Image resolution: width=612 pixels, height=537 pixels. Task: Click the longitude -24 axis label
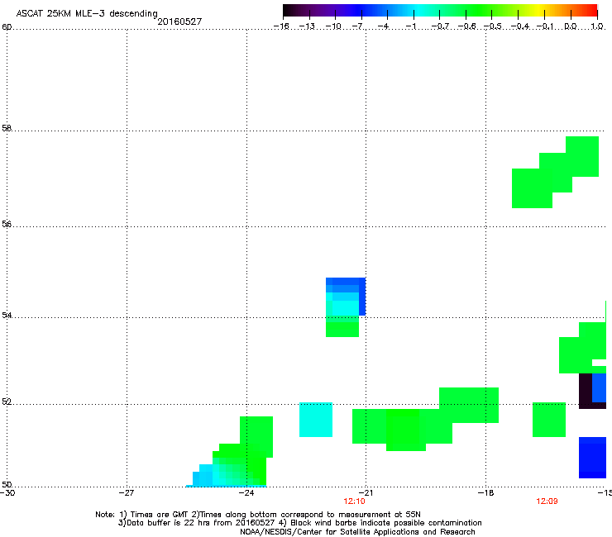coord(246,493)
